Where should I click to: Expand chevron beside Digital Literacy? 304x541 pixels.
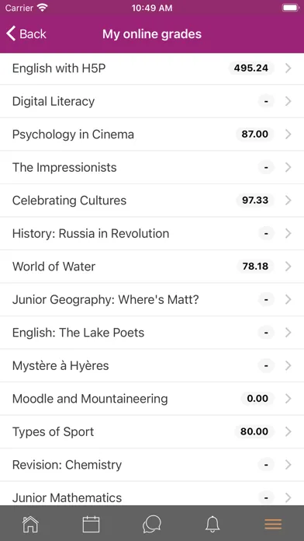[288, 101]
